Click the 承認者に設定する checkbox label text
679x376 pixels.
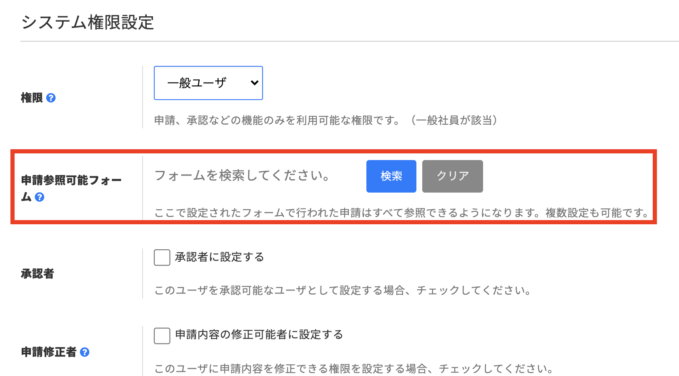click(219, 257)
